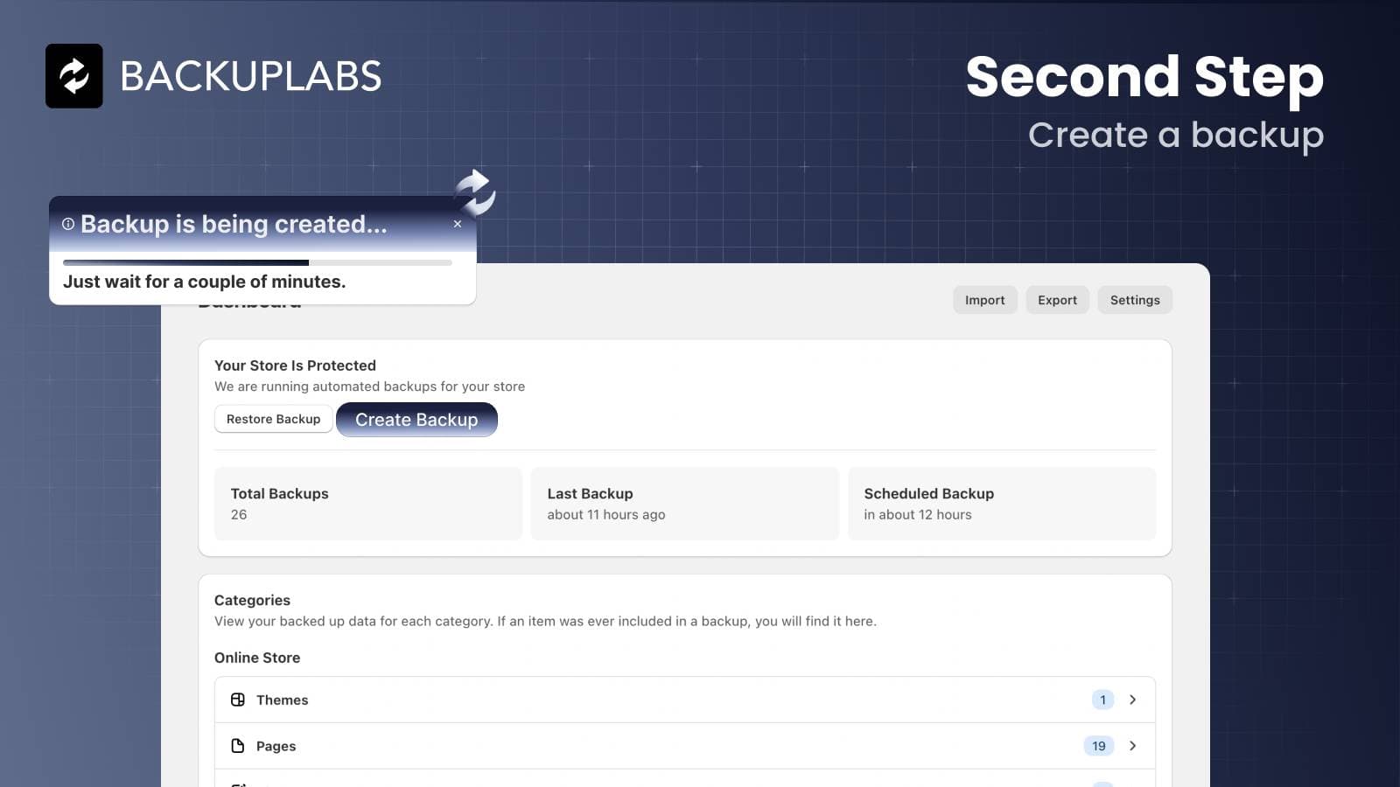The image size is (1400, 787).
Task: Open the Export option
Action: tap(1057, 300)
